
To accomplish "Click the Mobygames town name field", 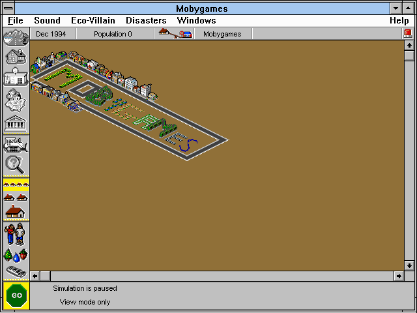I will coord(222,34).
